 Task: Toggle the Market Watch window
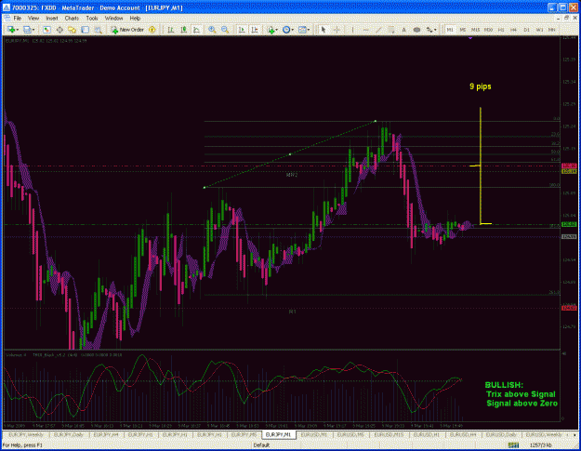coord(46,30)
